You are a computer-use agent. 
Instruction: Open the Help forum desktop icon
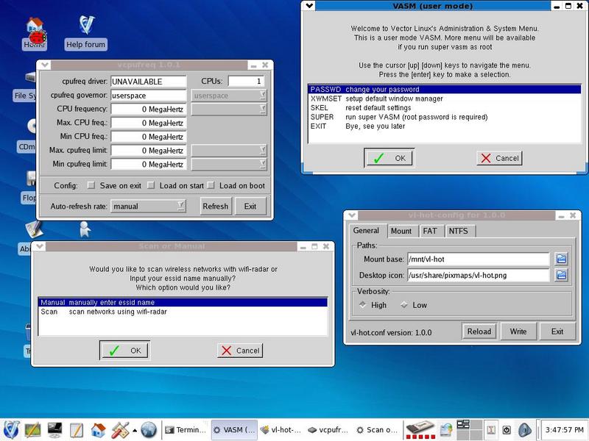[85, 29]
